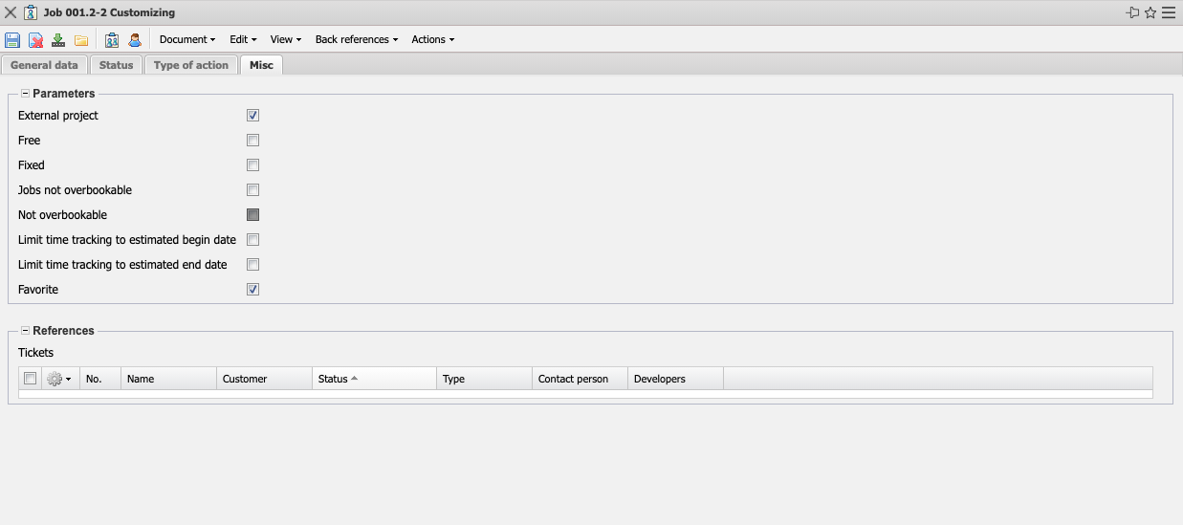
Task: Open the Type of action tab
Action: [x=191, y=65]
